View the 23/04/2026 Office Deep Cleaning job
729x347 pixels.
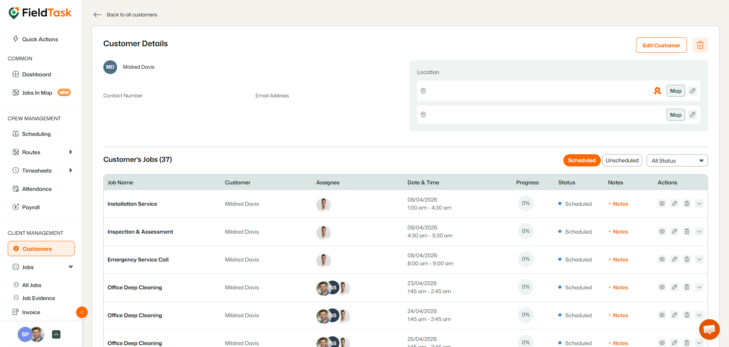pos(662,287)
